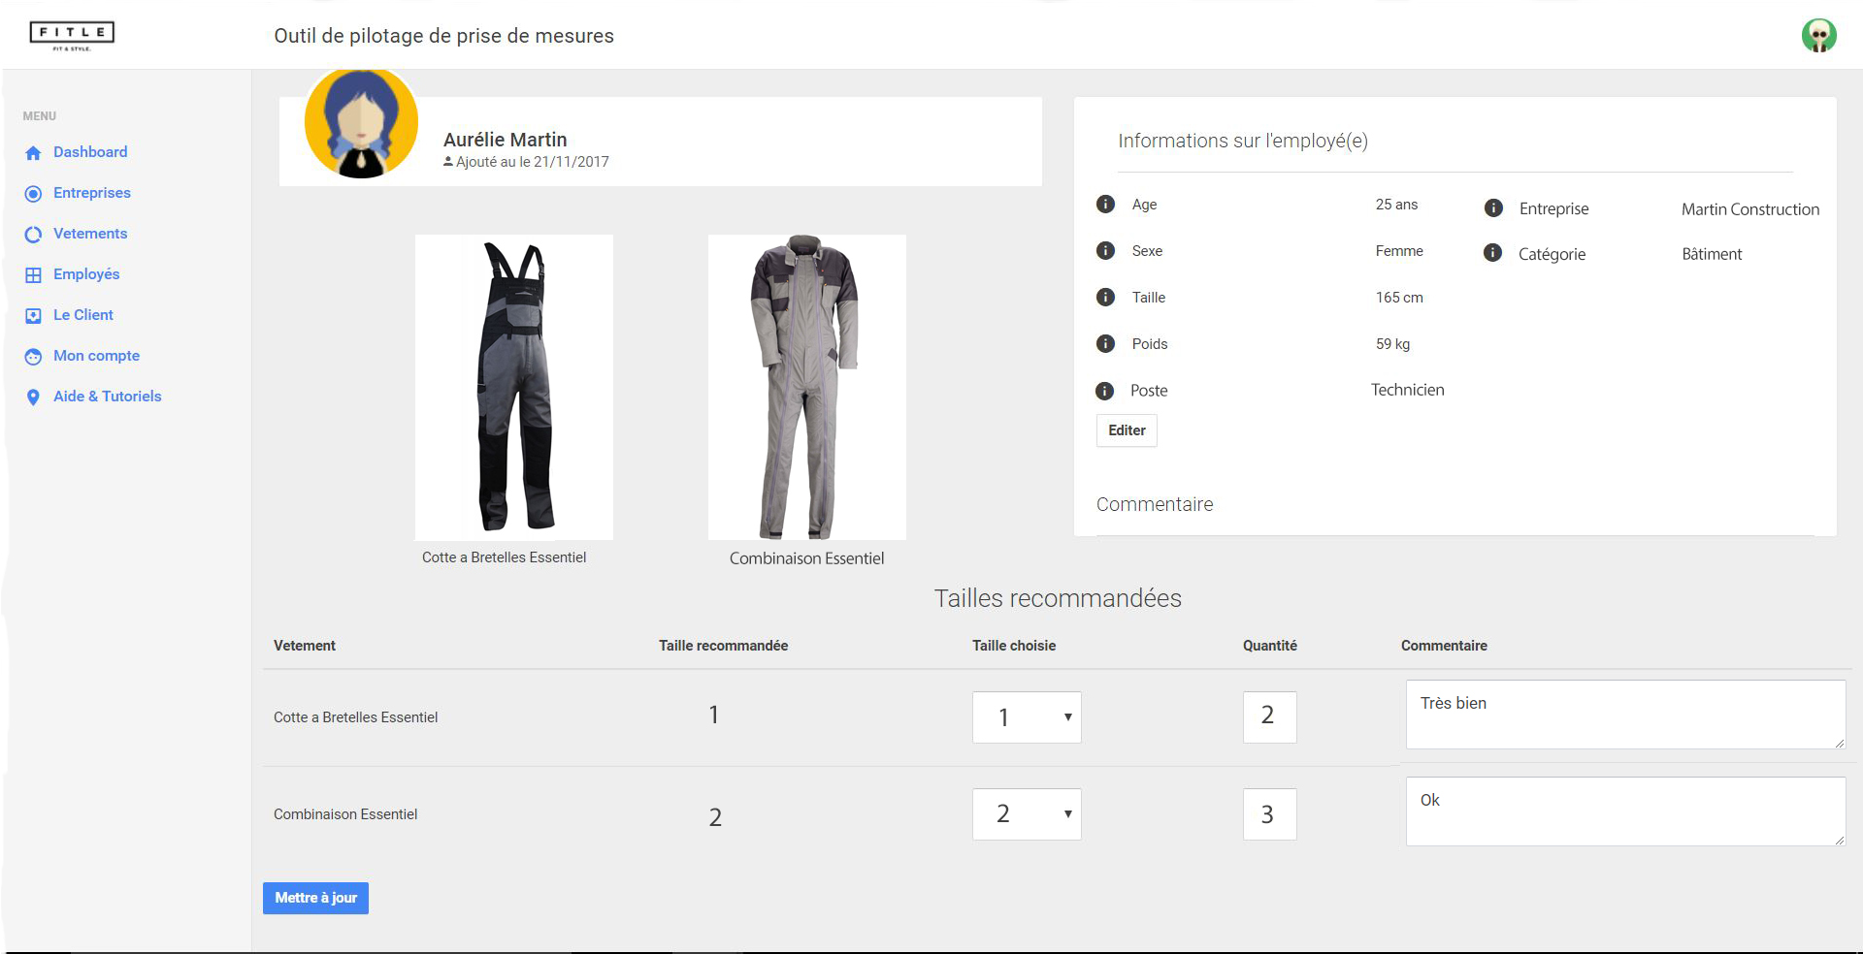Screen dimensions: 1863x954
Task: Click the info icon beside Entreprise
Action: pos(1493,208)
